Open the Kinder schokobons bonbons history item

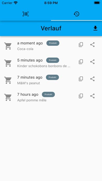[51, 63]
